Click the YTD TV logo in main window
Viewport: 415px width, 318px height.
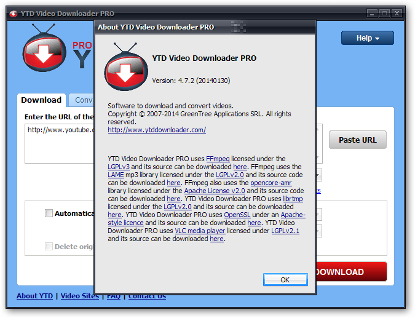pyautogui.click(x=44, y=48)
